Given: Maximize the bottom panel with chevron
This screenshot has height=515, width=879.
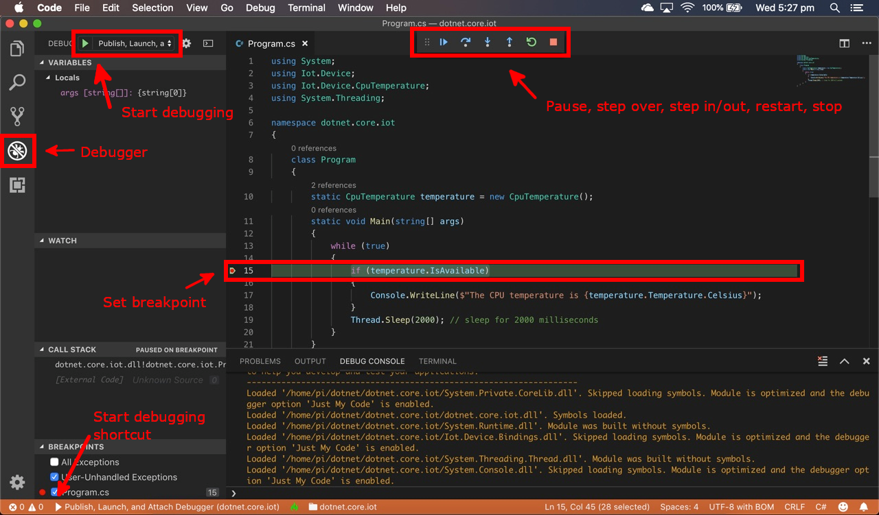Looking at the screenshot, I should click(x=845, y=361).
